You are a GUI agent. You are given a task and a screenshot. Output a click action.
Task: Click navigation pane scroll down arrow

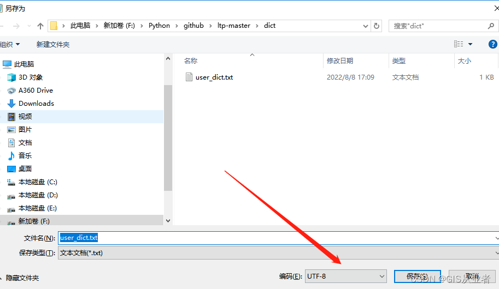(x=168, y=221)
